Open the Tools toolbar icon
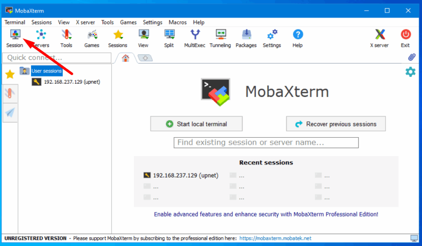The image size is (422, 246). (x=66, y=38)
